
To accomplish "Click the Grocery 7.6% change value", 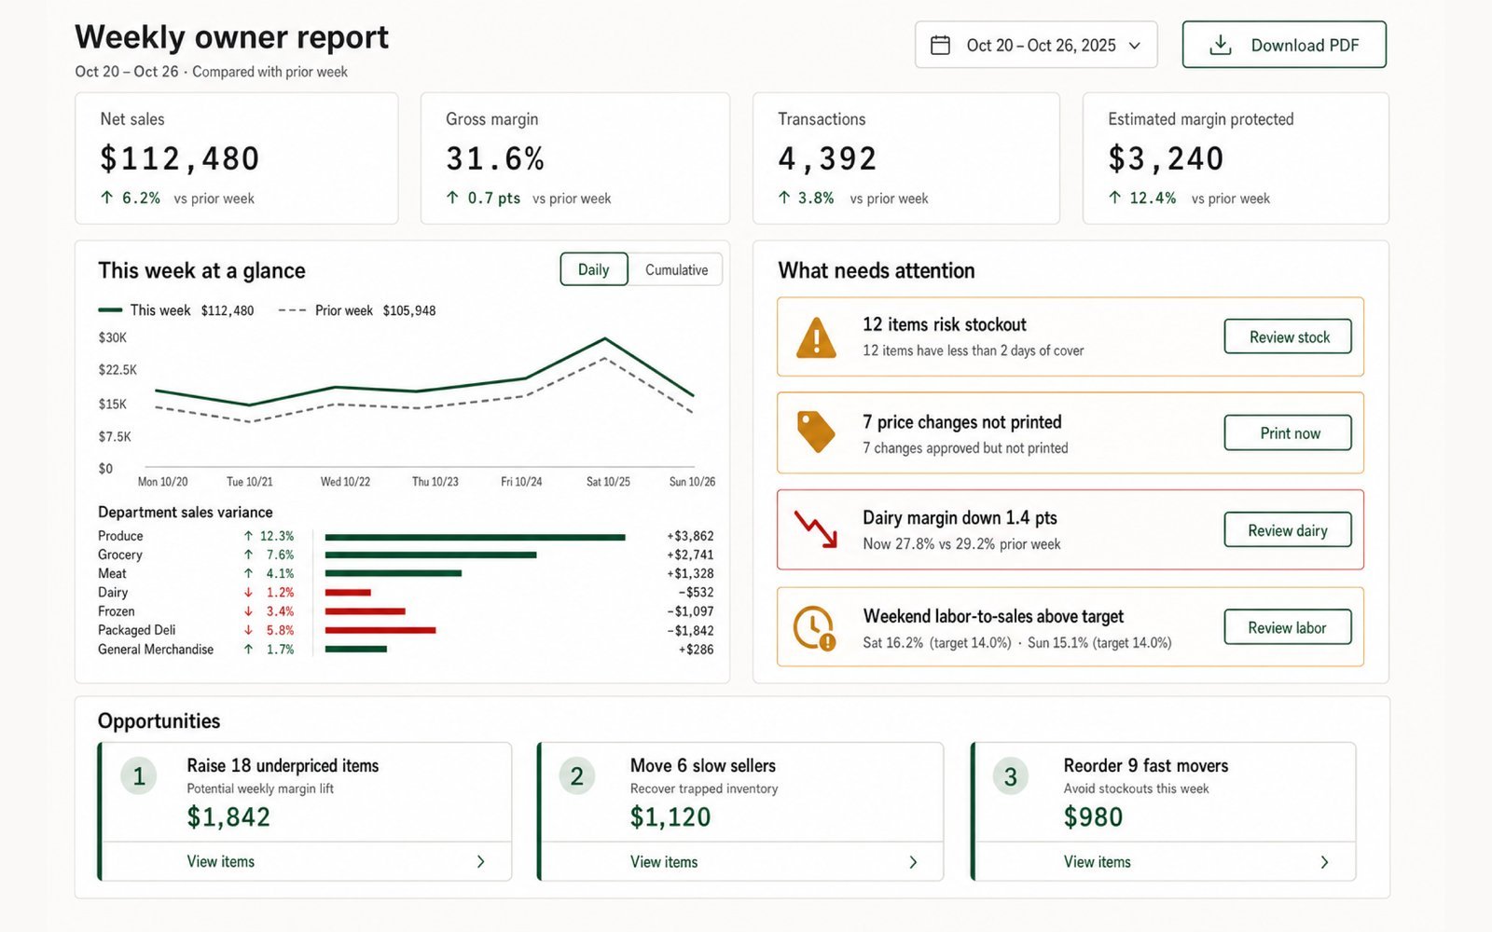I will (x=280, y=555).
